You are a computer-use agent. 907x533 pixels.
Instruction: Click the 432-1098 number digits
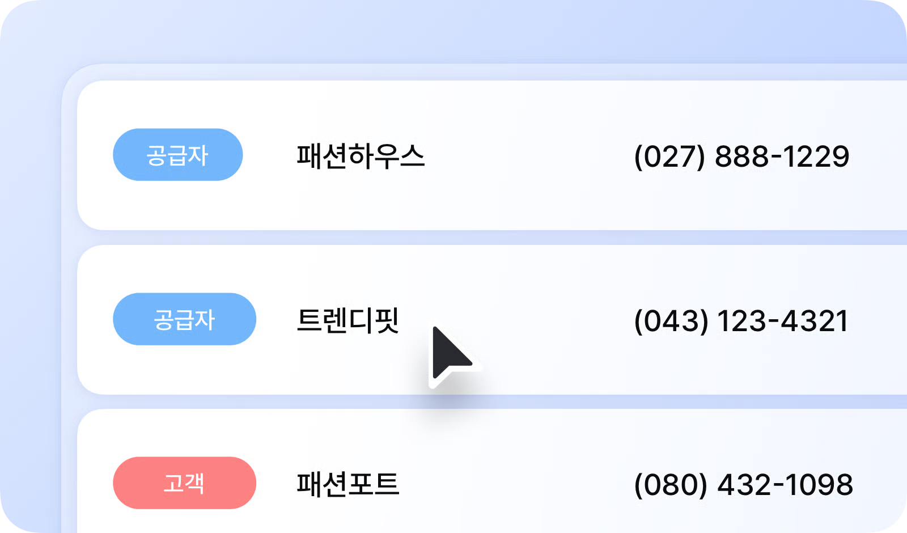coord(785,485)
